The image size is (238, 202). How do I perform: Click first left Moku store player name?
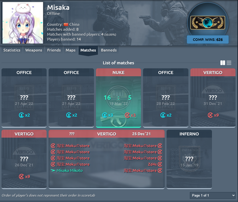(x=73, y=146)
